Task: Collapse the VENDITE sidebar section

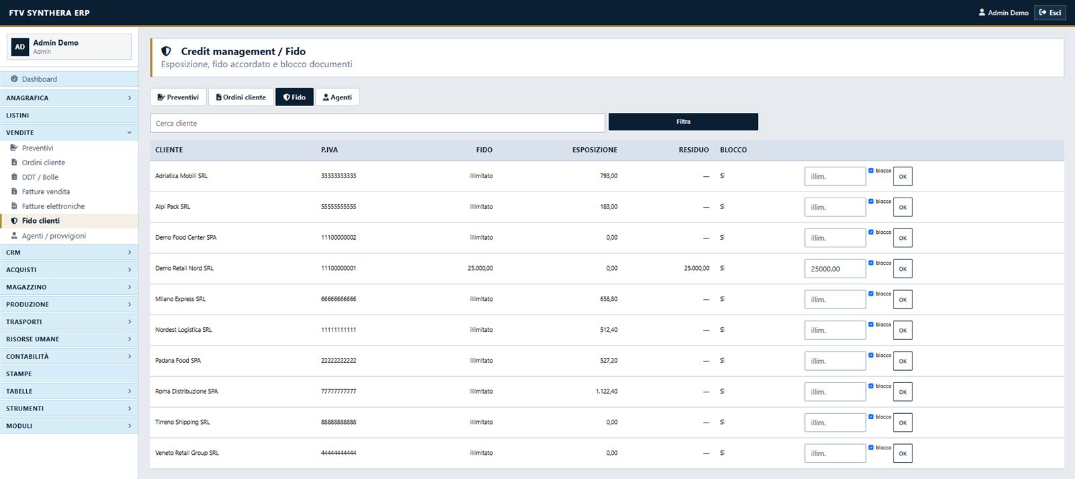Action: 69,132
